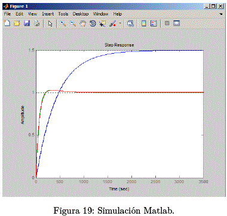Screen dimensions: 227x216
Task: Open a file with the folder icon
Action: click(17, 23)
